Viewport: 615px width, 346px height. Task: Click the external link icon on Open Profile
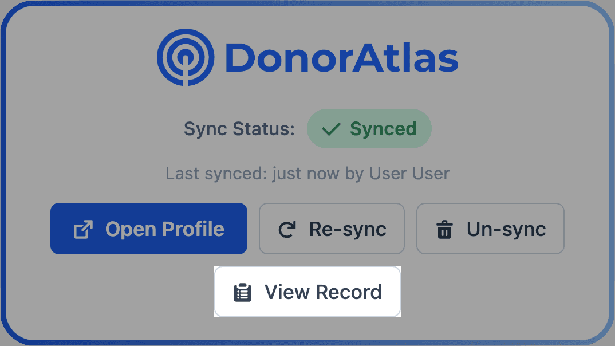click(x=85, y=229)
